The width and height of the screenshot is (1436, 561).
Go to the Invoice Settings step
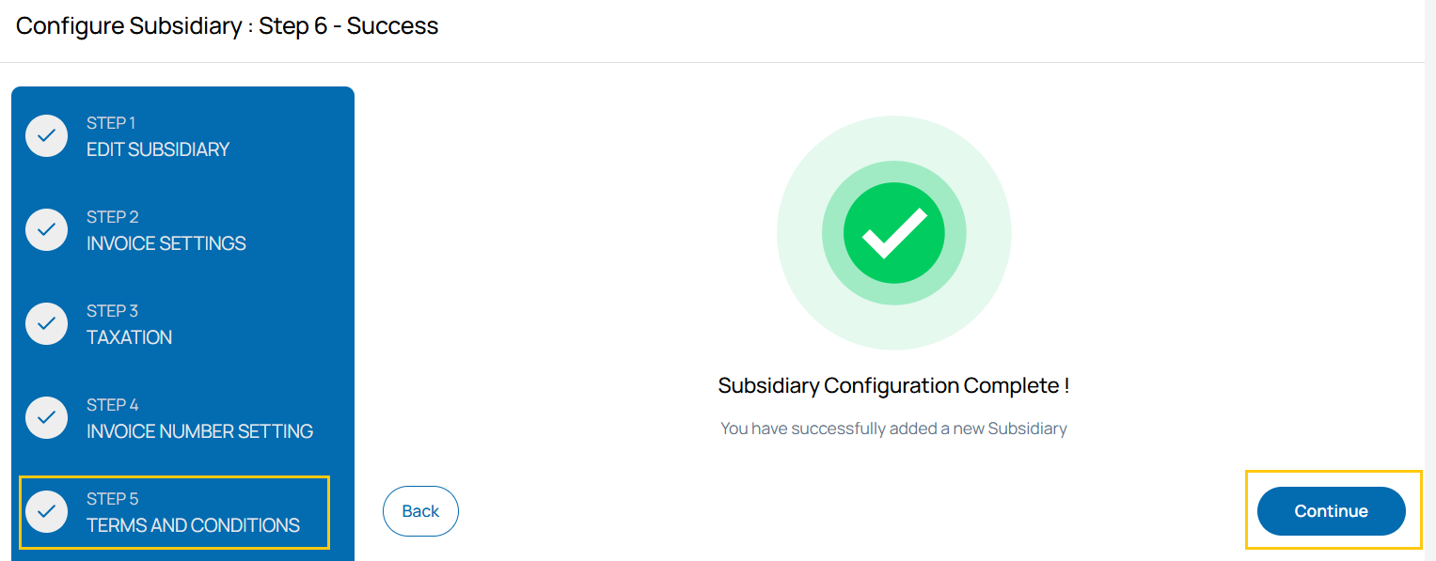click(x=166, y=243)
